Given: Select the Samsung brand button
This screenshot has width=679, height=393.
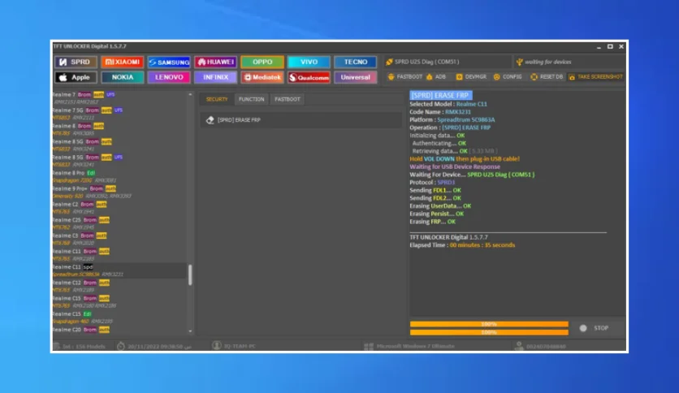Looking at the screenshot, I should pyautogui.click(x=169, y=62).
